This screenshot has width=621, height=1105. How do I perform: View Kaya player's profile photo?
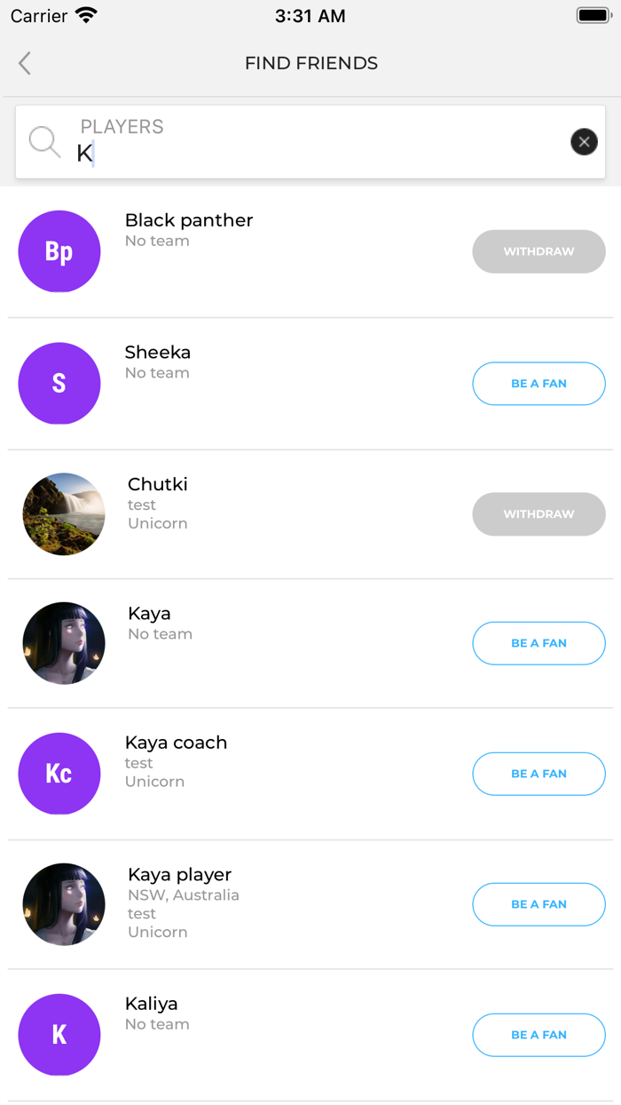(x=64, y=904)
